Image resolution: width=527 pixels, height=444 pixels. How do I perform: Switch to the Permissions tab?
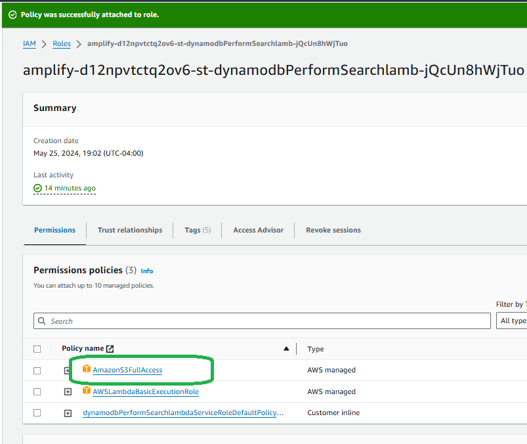pyautogui.click(x=54, y=230)
